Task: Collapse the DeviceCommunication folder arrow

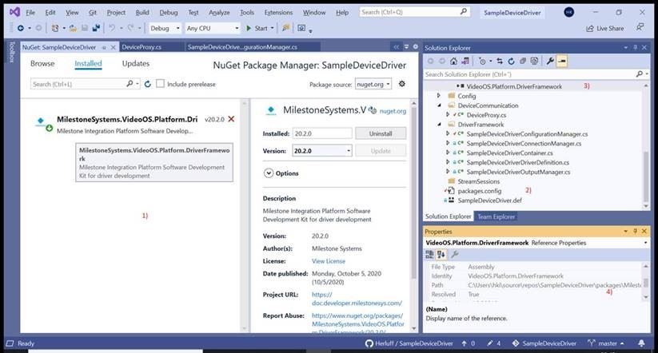Action: [x=440, y=105]
